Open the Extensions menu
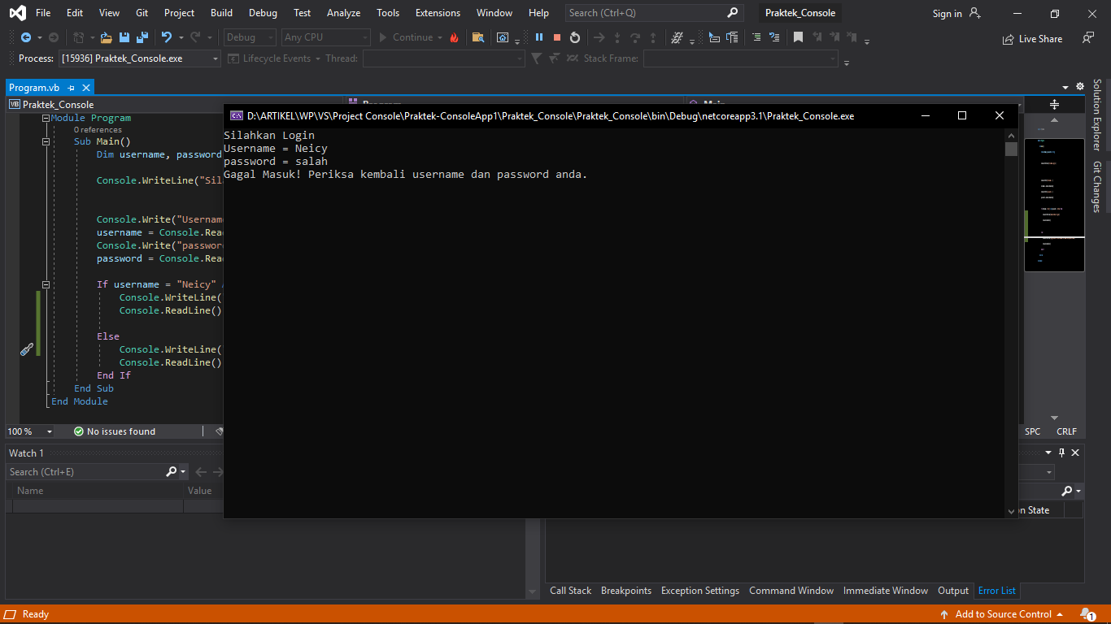Screen dimensions: 1111x624 pos(438,13)
